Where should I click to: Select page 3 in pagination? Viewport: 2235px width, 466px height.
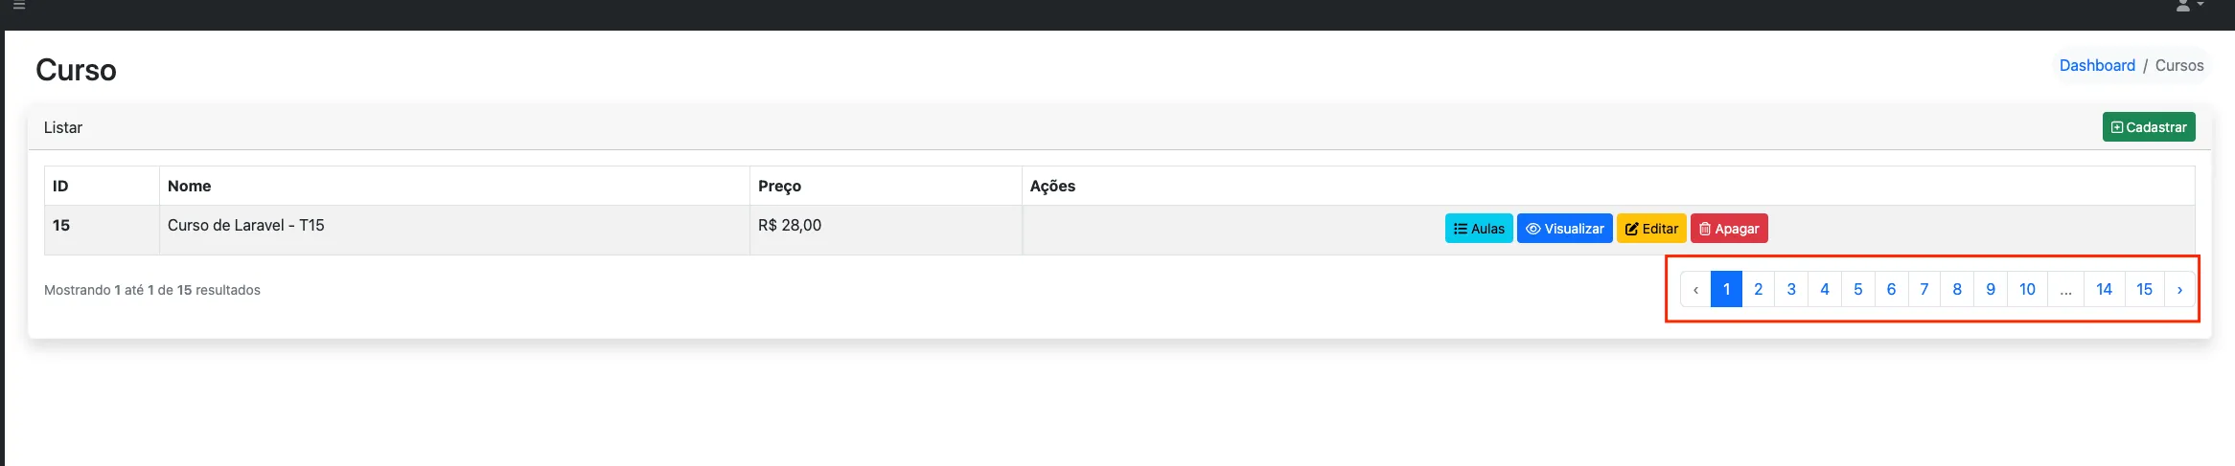pyautogui.click(x=1791, y=289)
